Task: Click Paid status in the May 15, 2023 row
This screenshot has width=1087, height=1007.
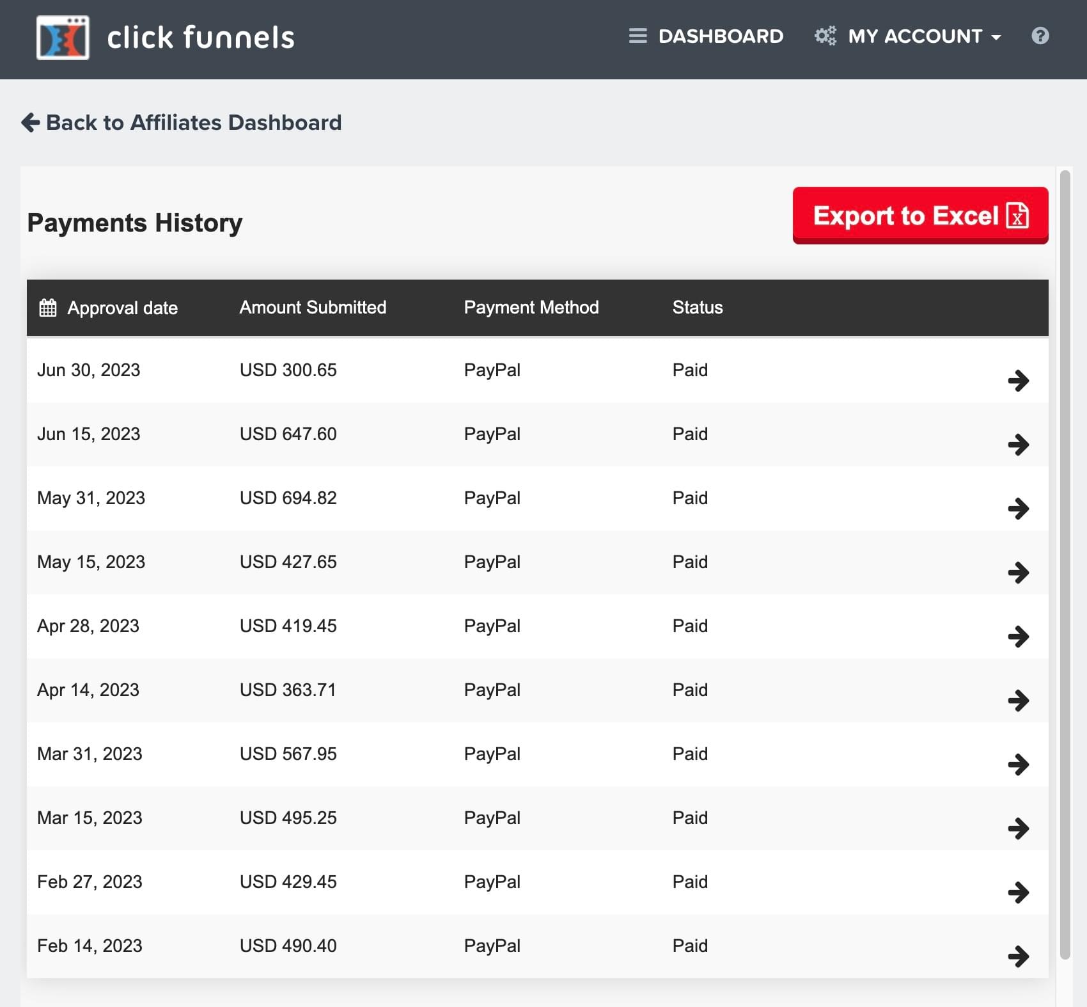Action: click(690, 562)
